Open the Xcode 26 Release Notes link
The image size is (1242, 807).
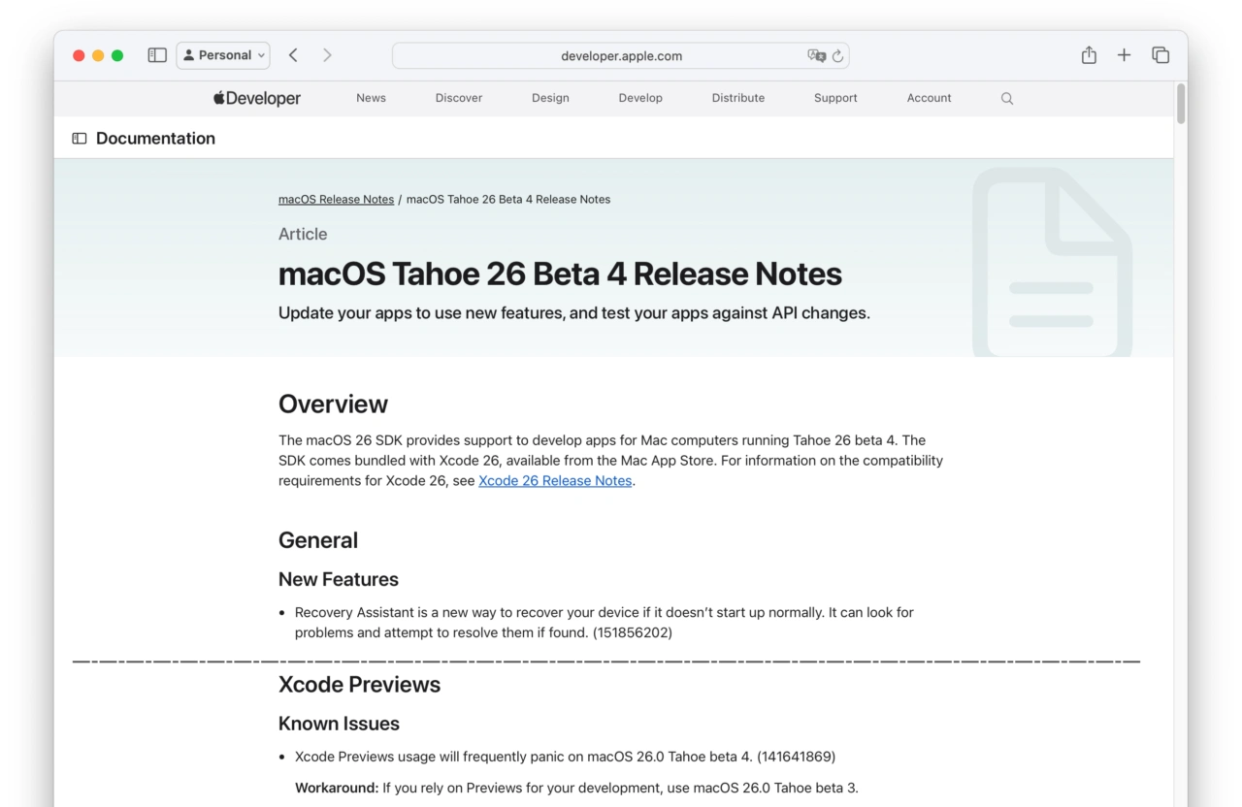(555, 481)
